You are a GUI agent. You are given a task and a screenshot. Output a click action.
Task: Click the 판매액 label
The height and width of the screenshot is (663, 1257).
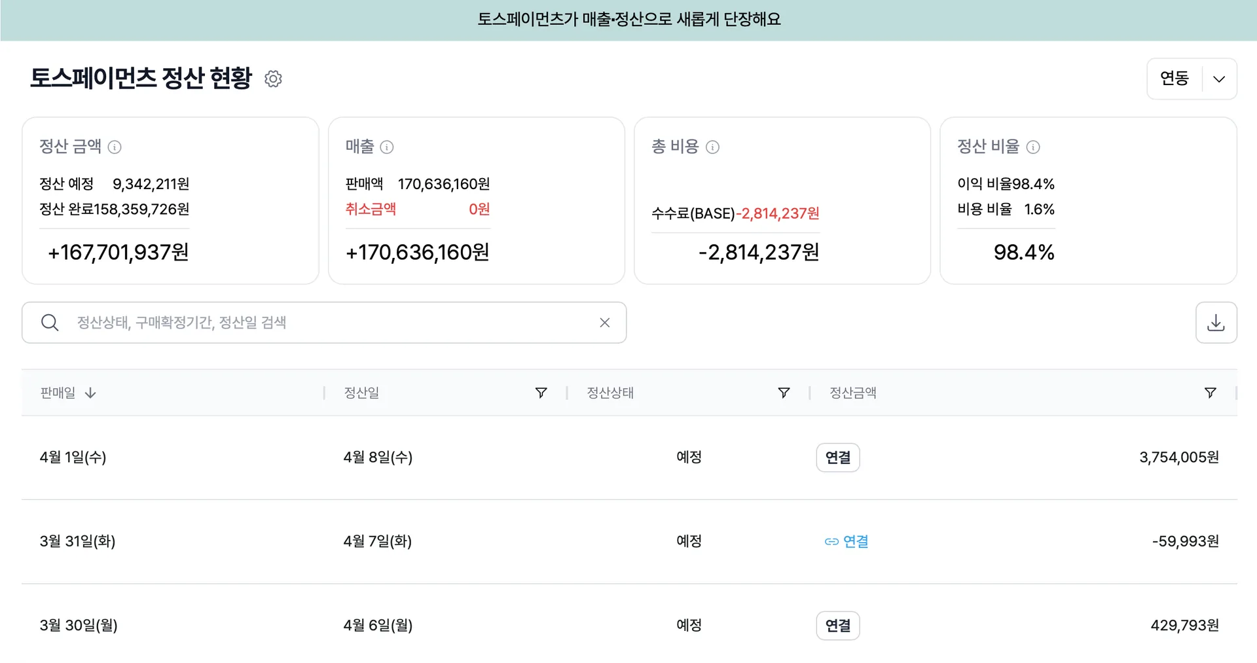coord(364,184)
